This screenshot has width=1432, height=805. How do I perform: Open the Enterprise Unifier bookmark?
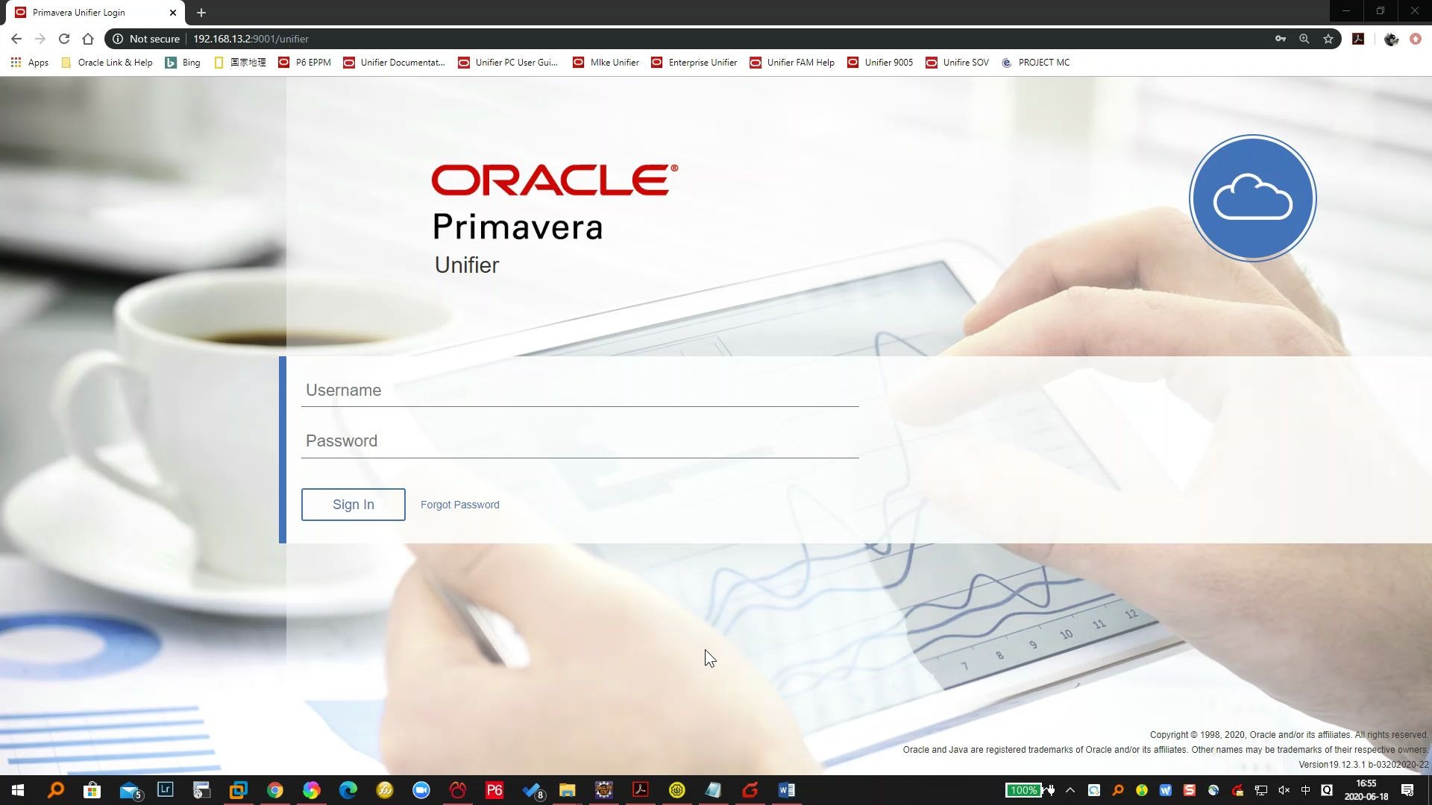point(694,63)
